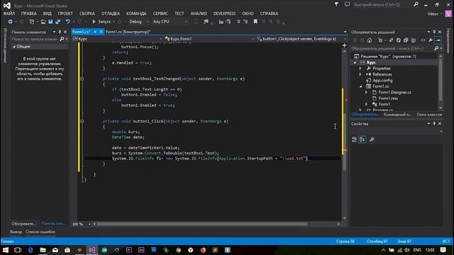Viewport: 454px width, 255px height.
Task: Click the View Code icon in Solution Explorer
Action: pyautogui.click(x=423, y=40)
